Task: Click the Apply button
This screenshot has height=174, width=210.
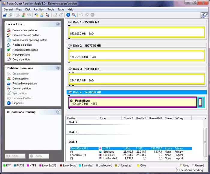Action: click(x=39, y=156)
